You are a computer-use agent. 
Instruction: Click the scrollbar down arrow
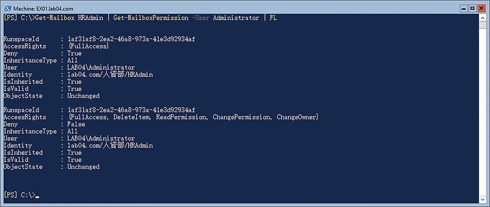pos(482,199)
